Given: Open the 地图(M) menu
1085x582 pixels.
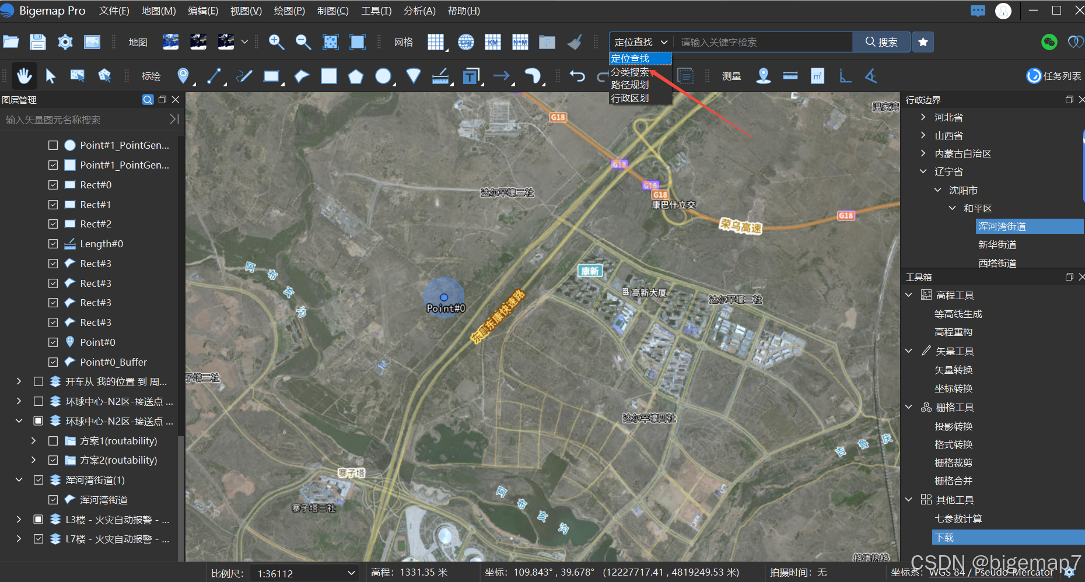Looking at the screenshot, I should tap(159, 11).
